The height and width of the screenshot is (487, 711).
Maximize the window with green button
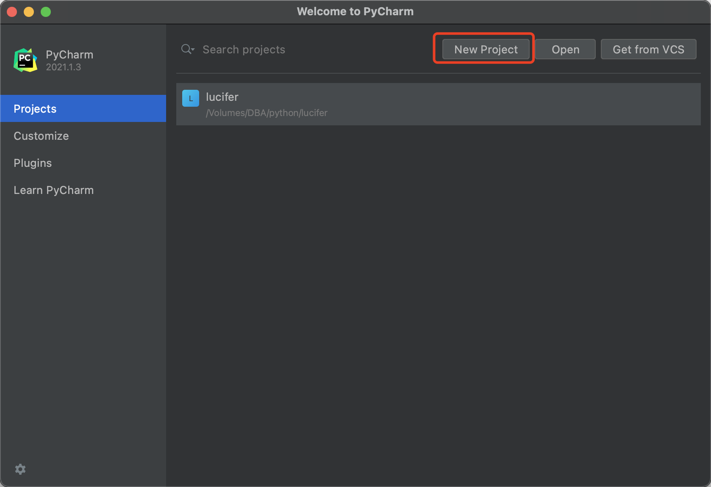[46, 11]
